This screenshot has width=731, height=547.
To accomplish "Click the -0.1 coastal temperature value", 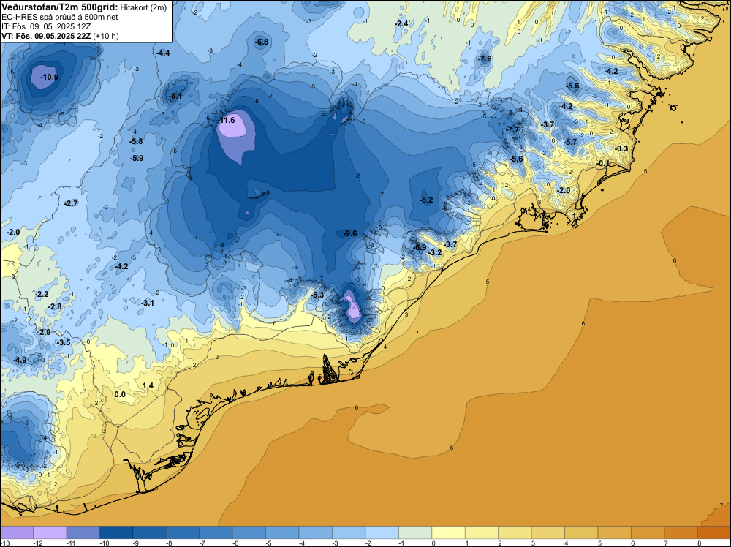I will [603, 163].
